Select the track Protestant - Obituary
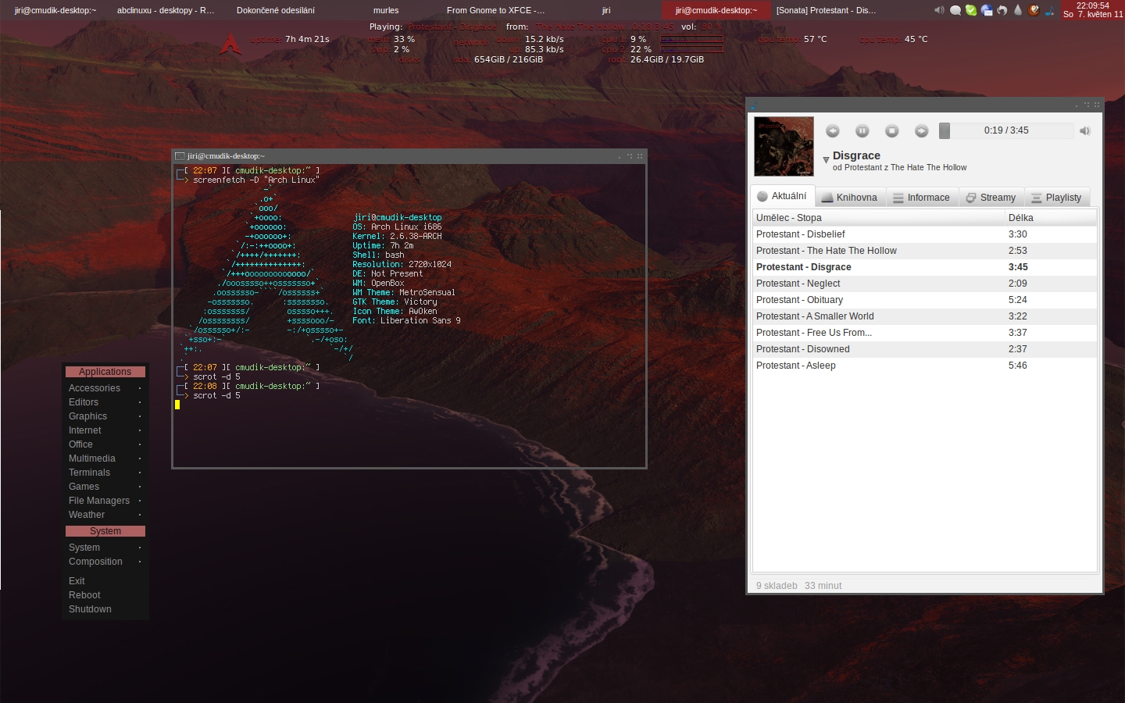The height and width of the screenshot is (703, 1125). (x=925, y=300)
